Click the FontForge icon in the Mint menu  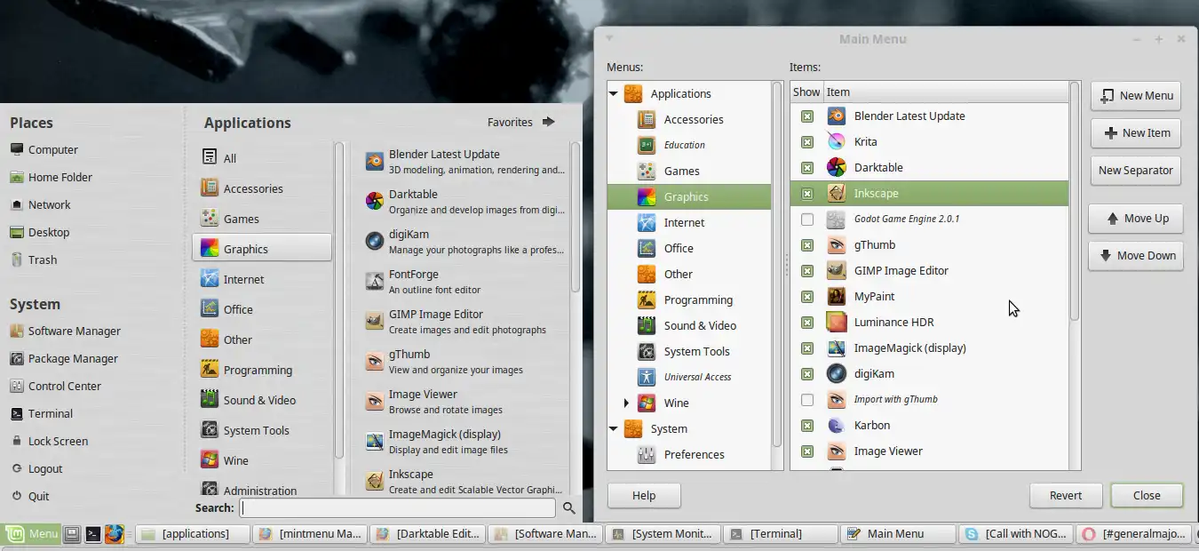click(x=374, y=282)
